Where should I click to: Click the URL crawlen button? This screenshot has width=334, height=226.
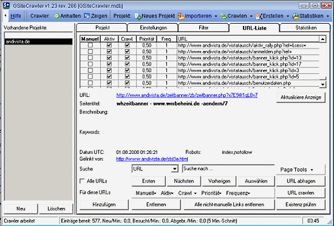[x=301, y=193]
